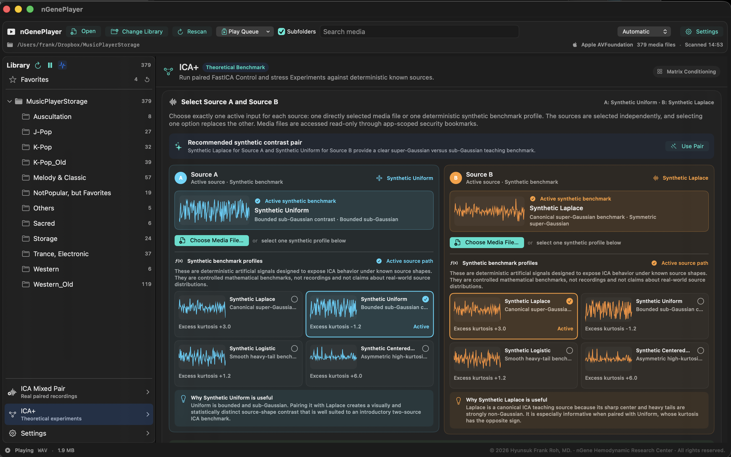Toggle the Subfolders checkbox
Screen dimensions: 731x457
click(282, 32)
